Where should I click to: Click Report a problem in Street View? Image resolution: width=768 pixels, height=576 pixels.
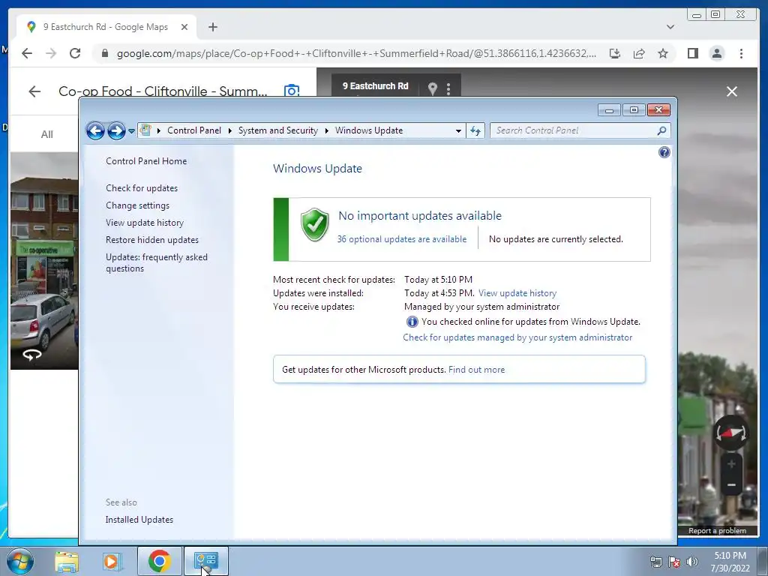tap(717, 531)
